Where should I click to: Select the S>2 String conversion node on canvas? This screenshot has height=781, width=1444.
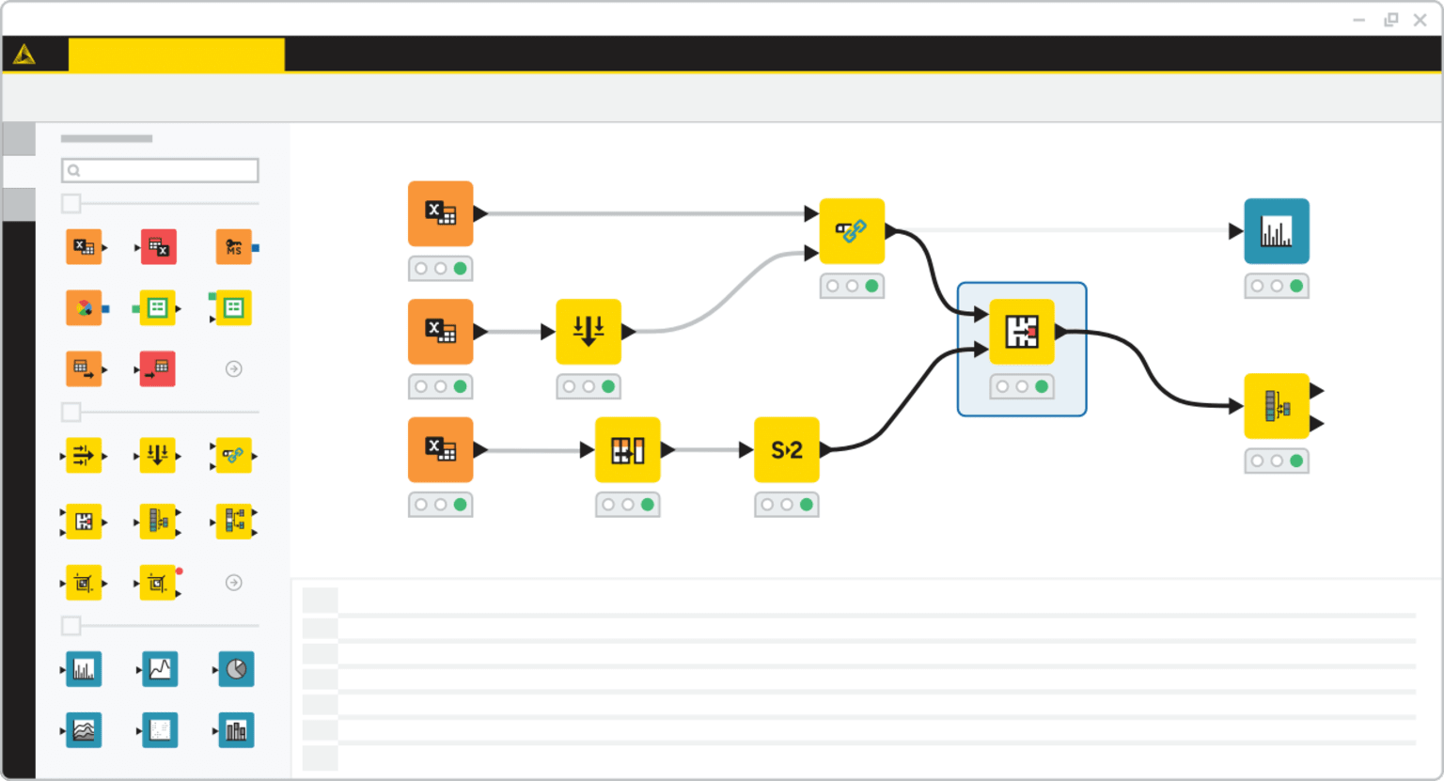[787, 449]
